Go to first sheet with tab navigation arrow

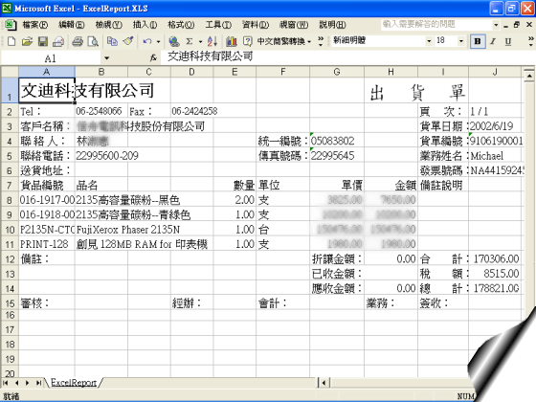click(x=5, y=383)
